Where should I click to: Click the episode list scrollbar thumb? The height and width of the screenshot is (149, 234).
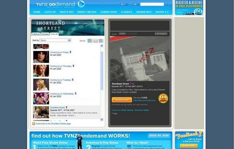(x=102, y=71)
